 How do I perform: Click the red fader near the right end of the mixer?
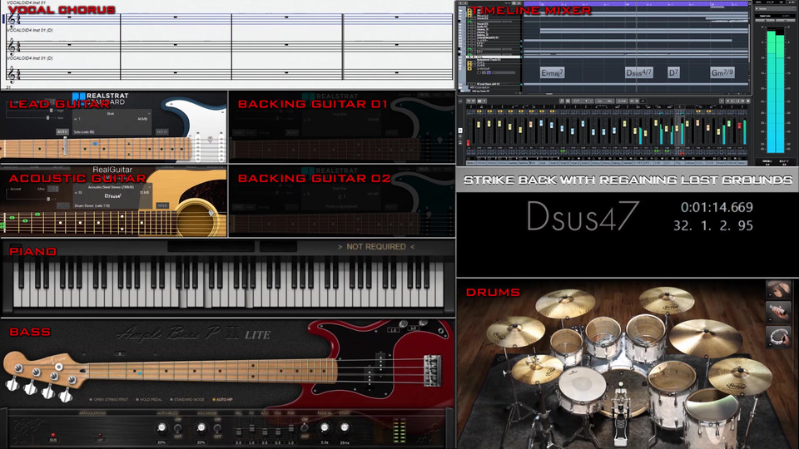tap(739, 126)
